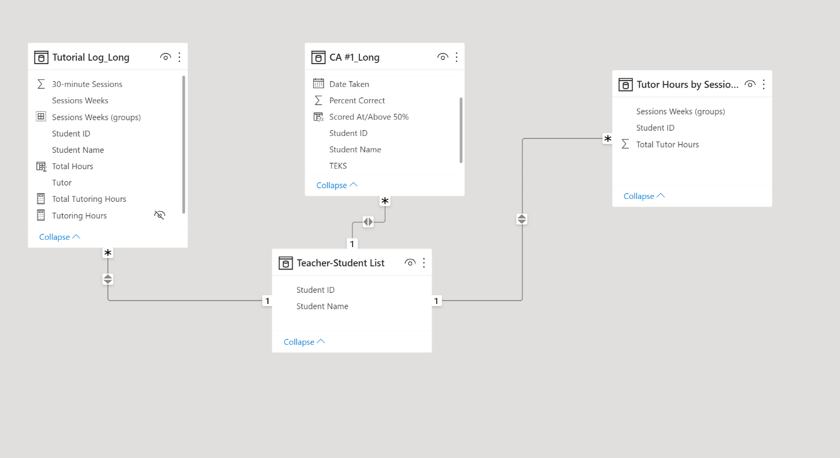Screen dimensions: 840x458
Task: Select Student Name in CA #1_Long
Action: tap(355, 149)
